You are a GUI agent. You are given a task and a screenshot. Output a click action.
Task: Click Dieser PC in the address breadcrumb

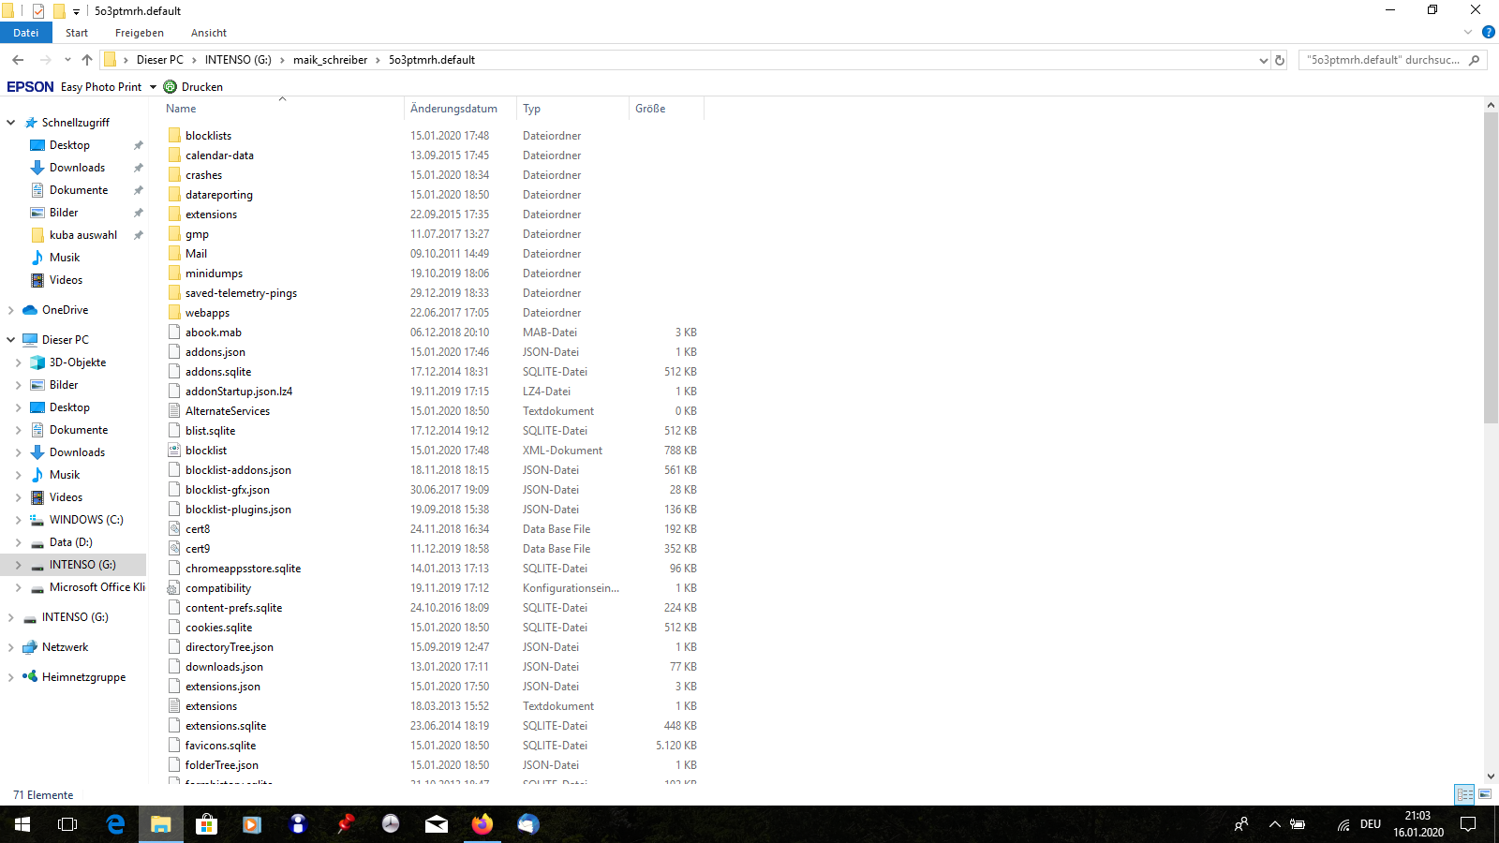click(x=160, y=60)
